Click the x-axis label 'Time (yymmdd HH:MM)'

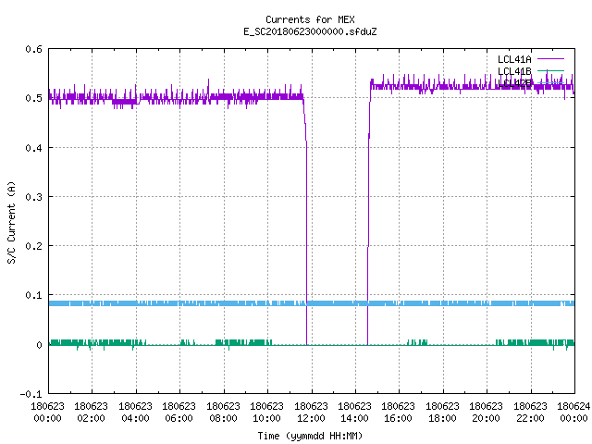click(310, 436)
